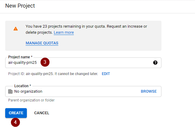
Task: Click the Parent organization or folder hint
Action: coord(31,100)
